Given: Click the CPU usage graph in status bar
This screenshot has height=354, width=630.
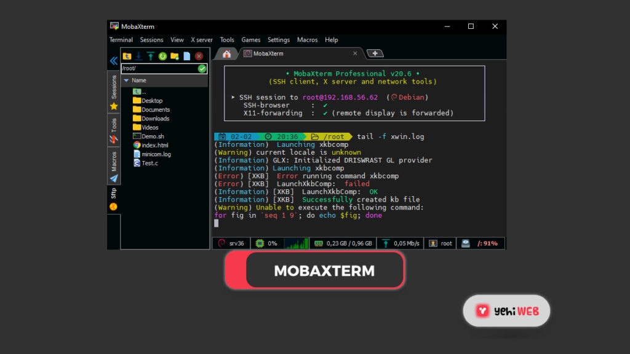Looking at the screenshot, I should [x=295, y=243].
